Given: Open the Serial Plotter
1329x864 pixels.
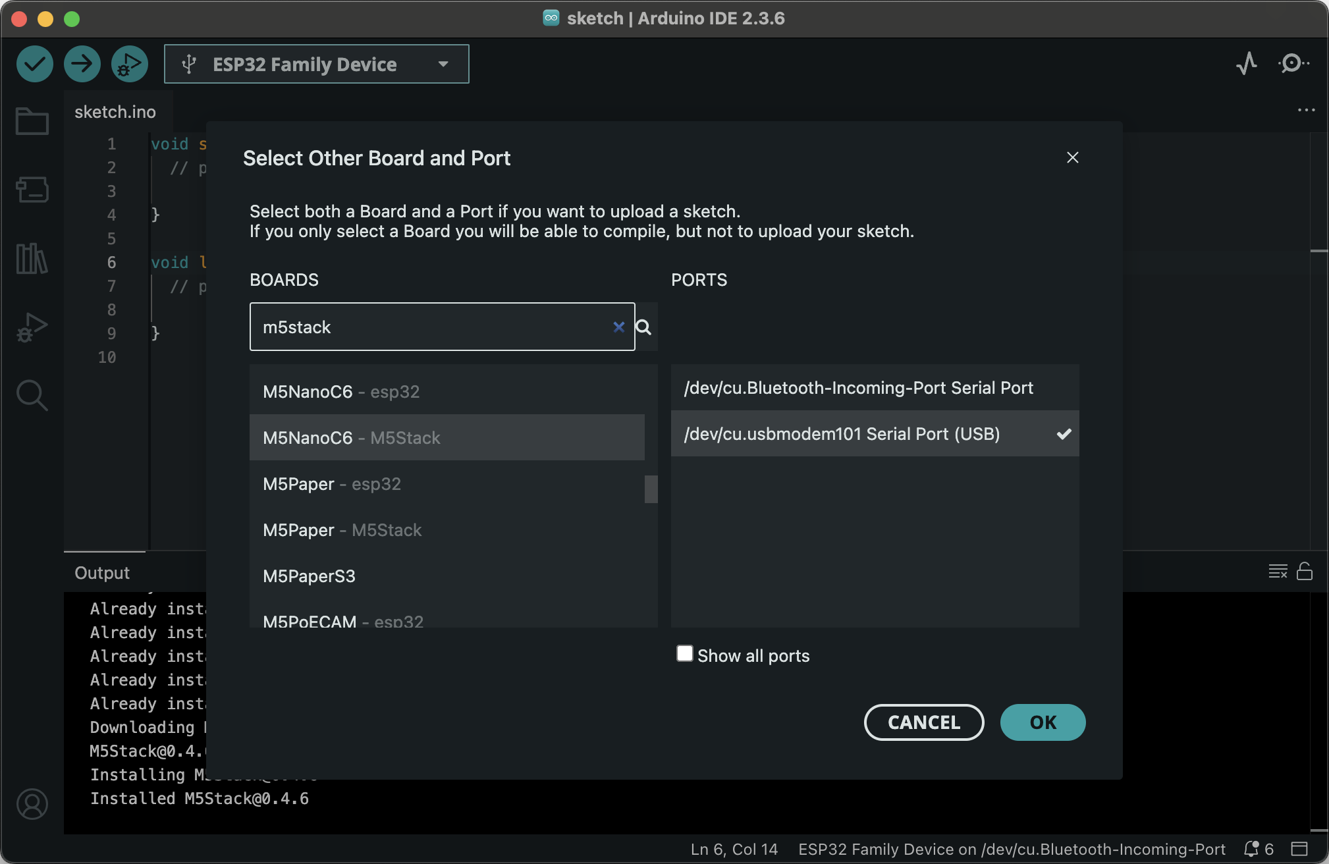Looking at the screenshot, I should pyautogui.click(x=1246, y=64).
